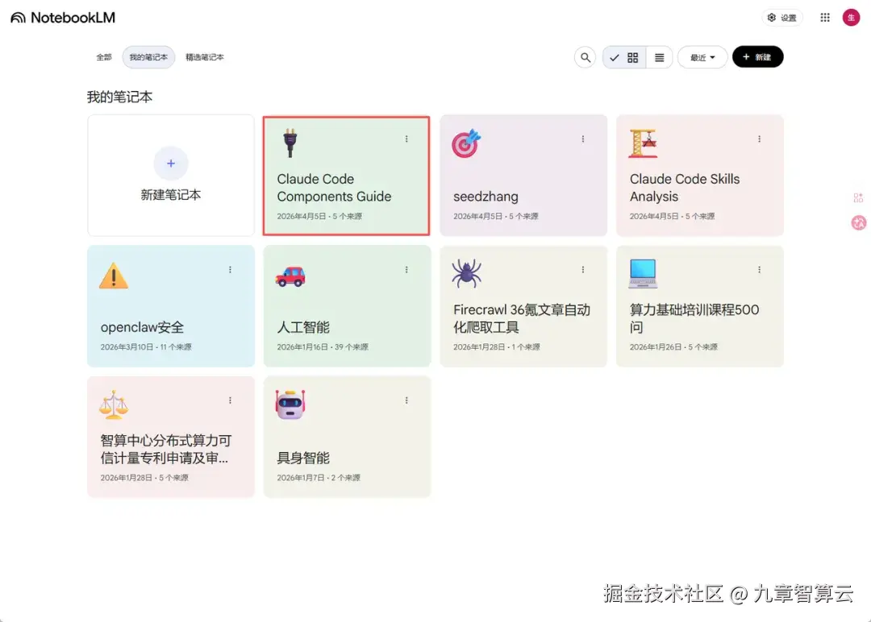This screenshot has height=622, width=871.
Task: Open more options for Firecrawl notebook
Action: (583, 270)
